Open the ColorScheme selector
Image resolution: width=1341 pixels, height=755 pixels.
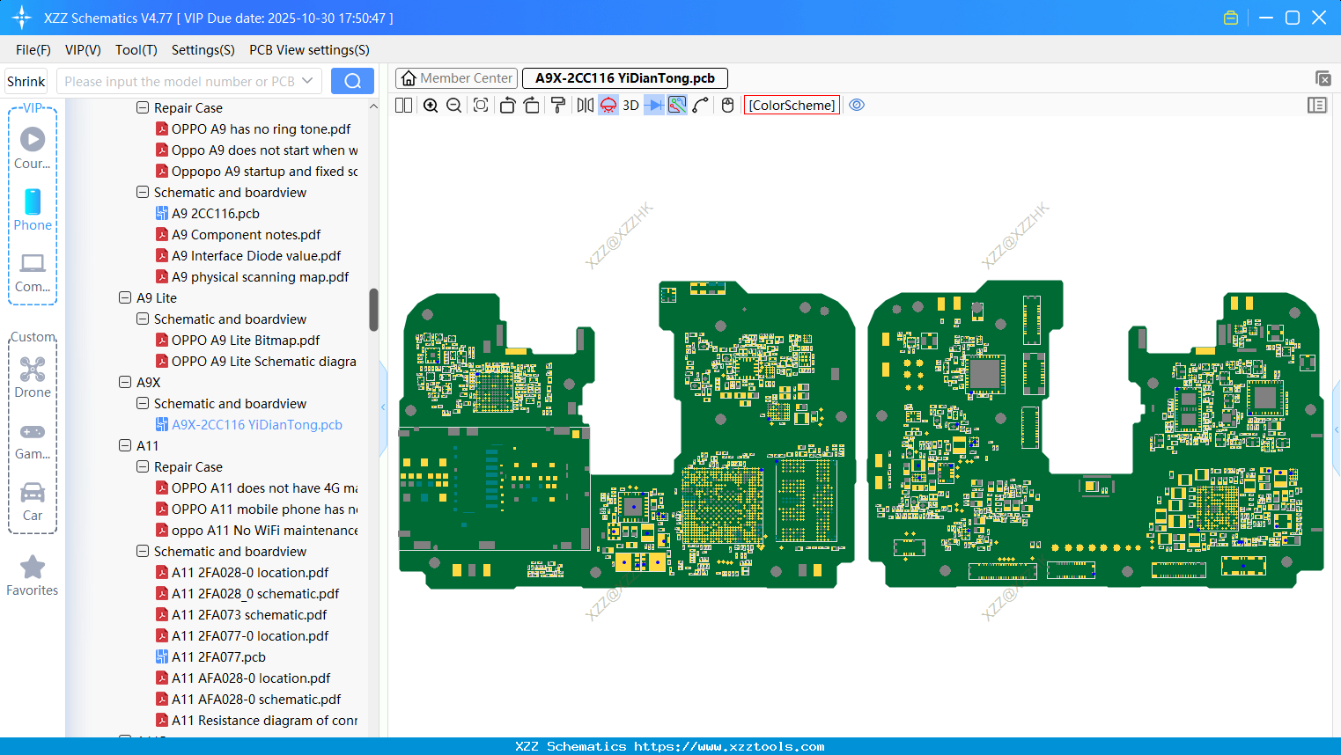point(791,105)
